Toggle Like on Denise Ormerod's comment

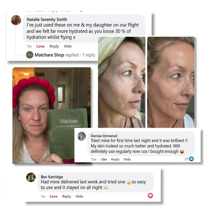tap(104, 159)
